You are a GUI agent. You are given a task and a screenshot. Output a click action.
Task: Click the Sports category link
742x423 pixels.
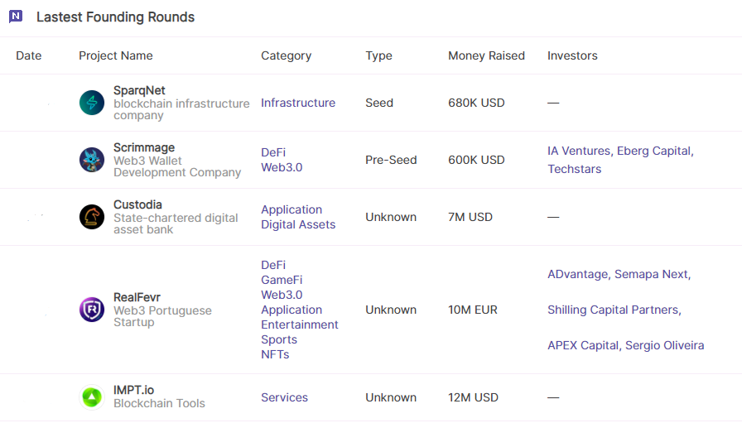point(279,339)
